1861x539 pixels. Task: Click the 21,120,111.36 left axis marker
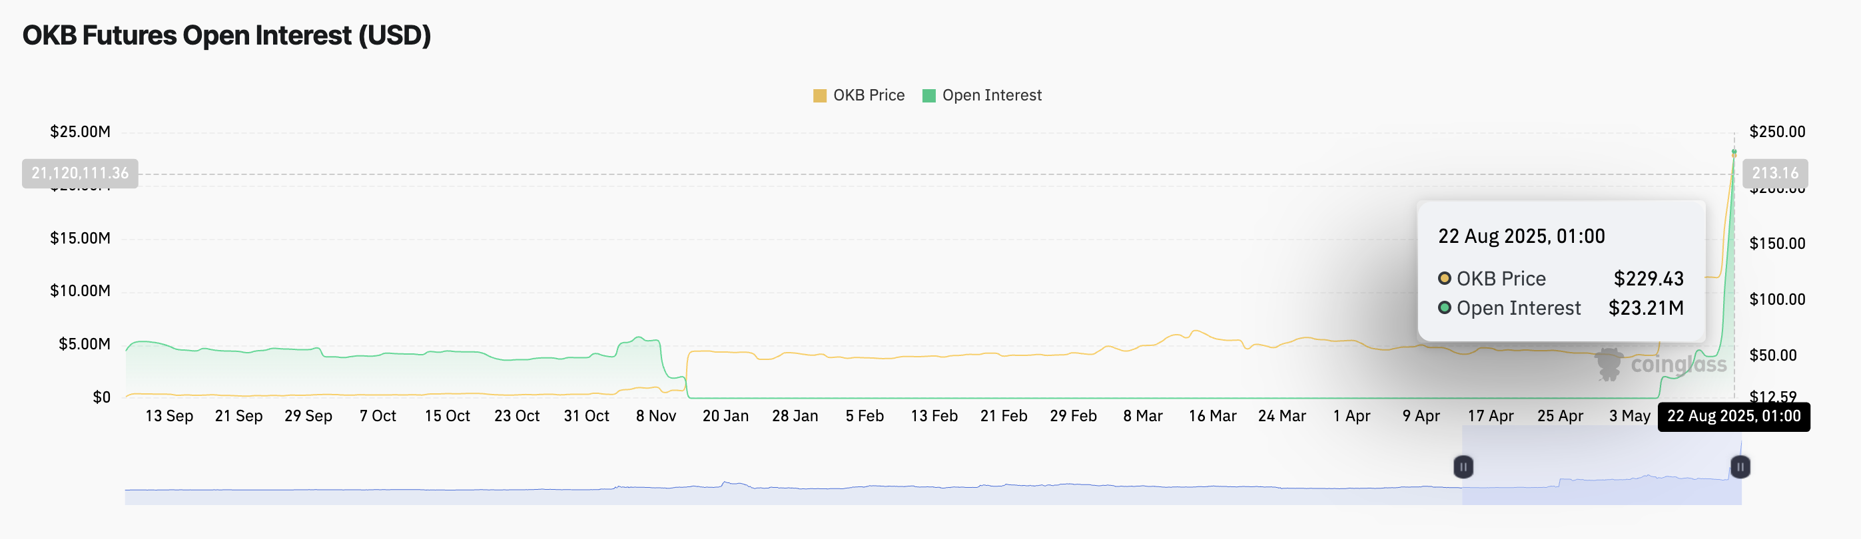coord(80,173)
